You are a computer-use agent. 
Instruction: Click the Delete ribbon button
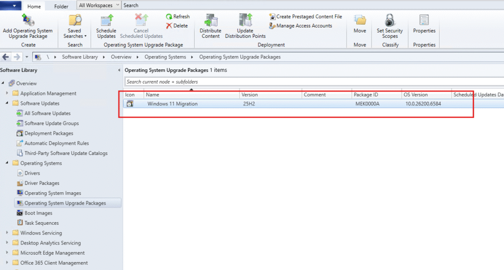point(177,26)
